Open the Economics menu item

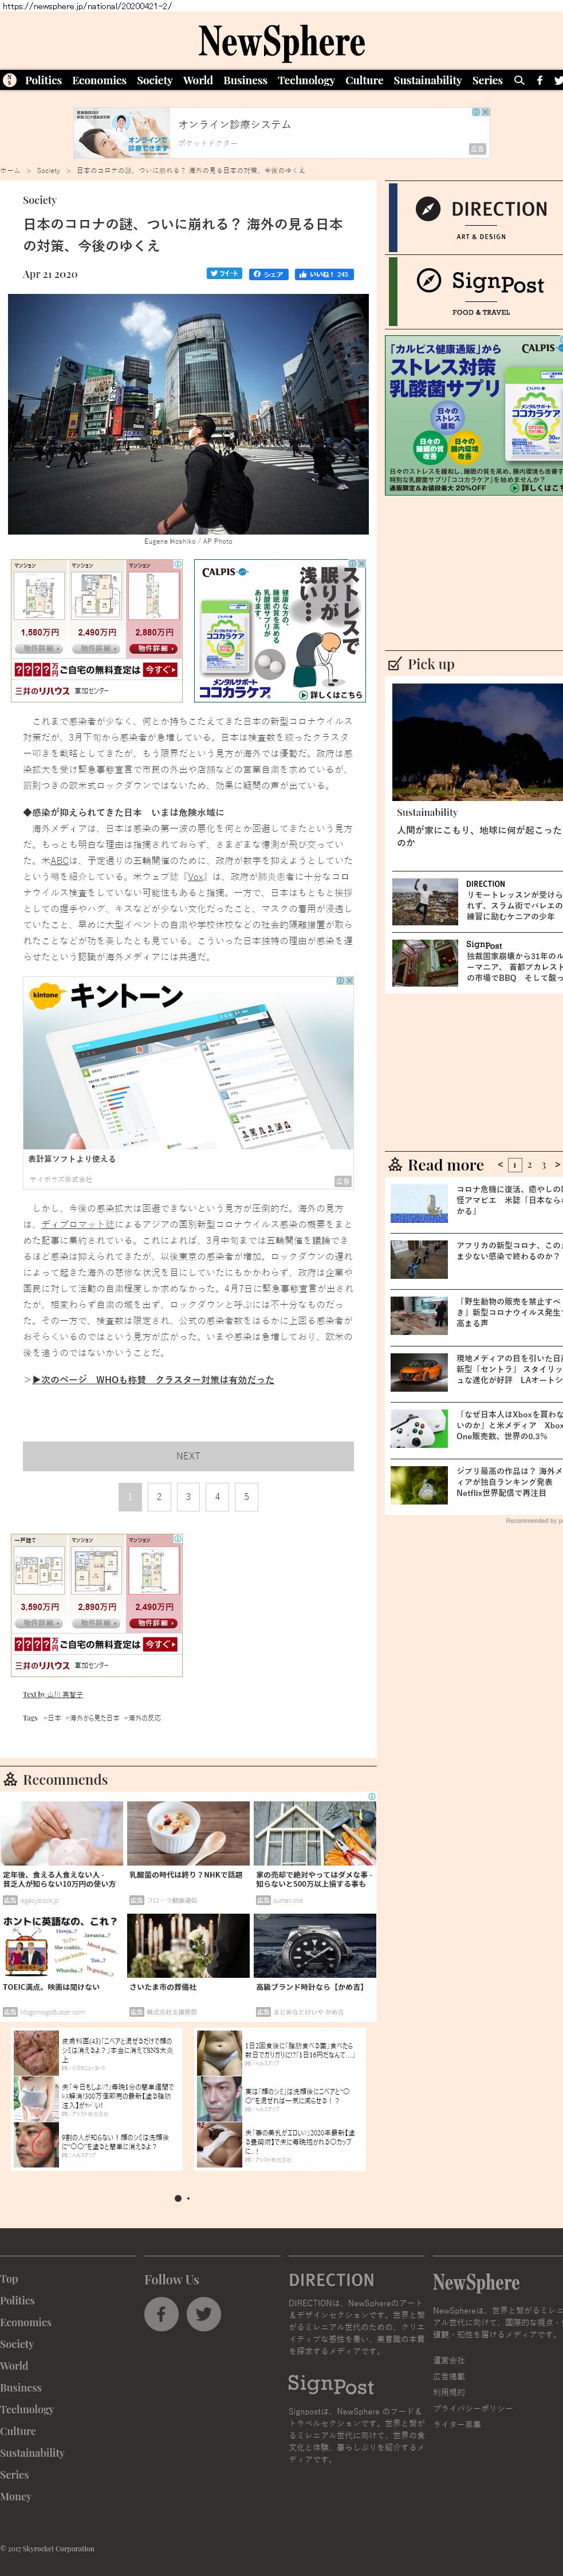click(99, 80)
